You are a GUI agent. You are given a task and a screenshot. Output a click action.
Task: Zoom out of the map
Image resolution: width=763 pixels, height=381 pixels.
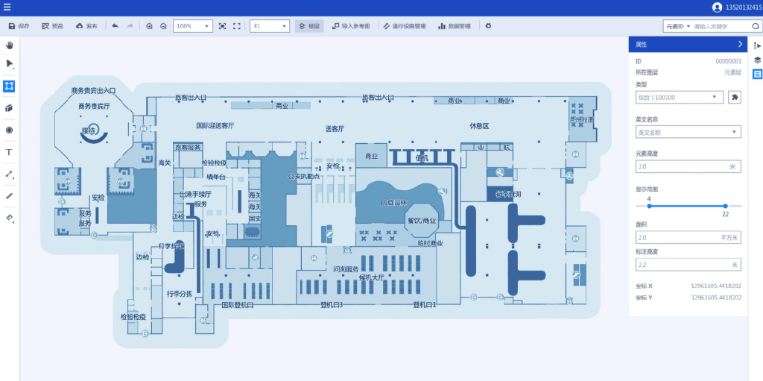coord(163,26)
